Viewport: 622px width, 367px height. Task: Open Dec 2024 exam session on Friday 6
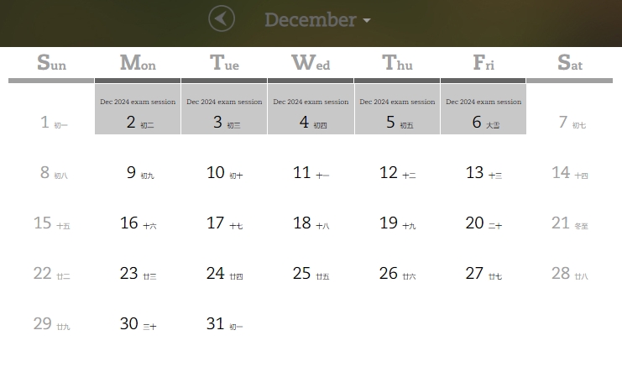click(483, 102)
